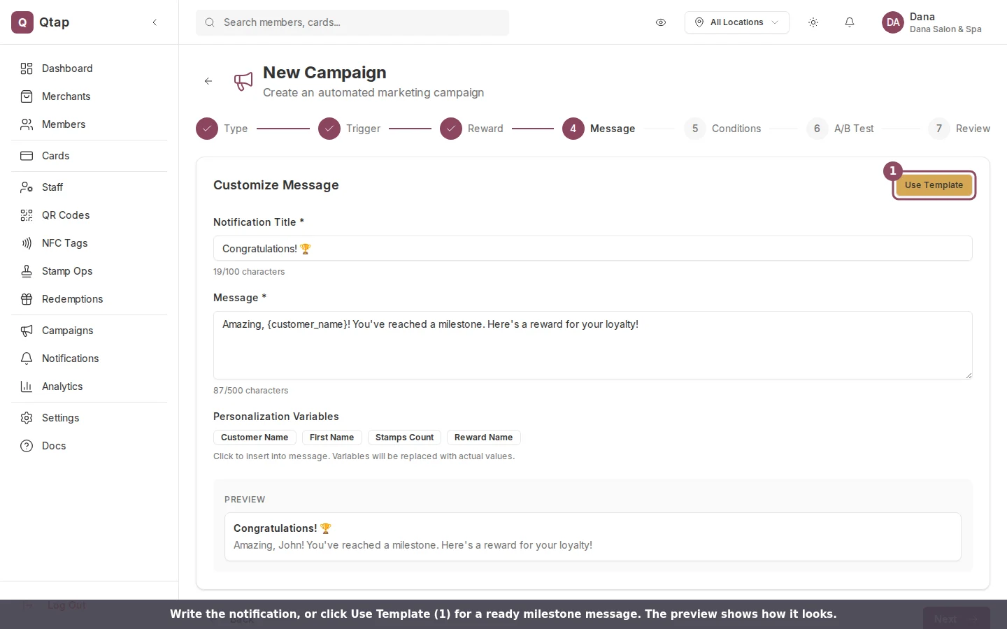Viewport: 1007px width, 629px height.
Task: Open the QR Codes icon
Action: coord(27,215)
